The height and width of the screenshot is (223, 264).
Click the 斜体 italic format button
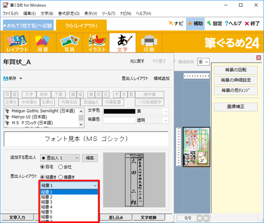pyautogui.click(x=44, y=94)
